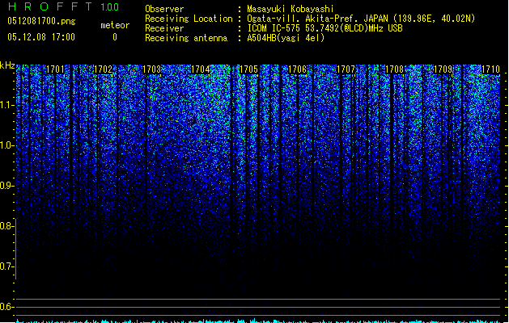
Task: Click the 0.8 kHz axis tick label
Action: click(6, 226)
